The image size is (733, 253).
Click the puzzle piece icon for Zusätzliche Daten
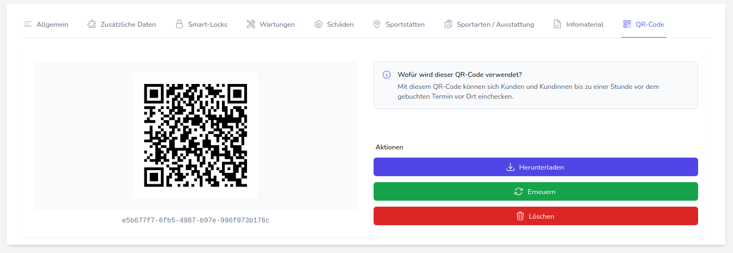click(x=92, y=25)
